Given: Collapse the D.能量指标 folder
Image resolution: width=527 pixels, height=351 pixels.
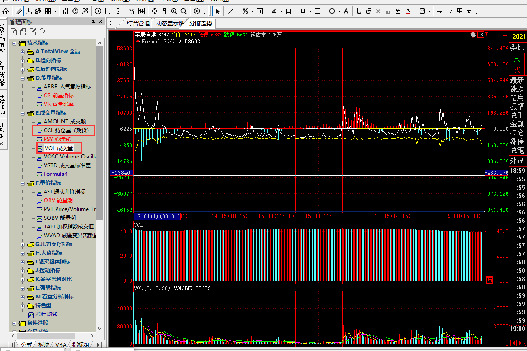Looking at the screenshot, I should 23,78.
